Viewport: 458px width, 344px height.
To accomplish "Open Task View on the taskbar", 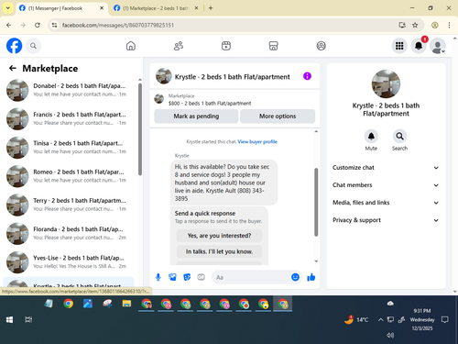I will 28,320.
